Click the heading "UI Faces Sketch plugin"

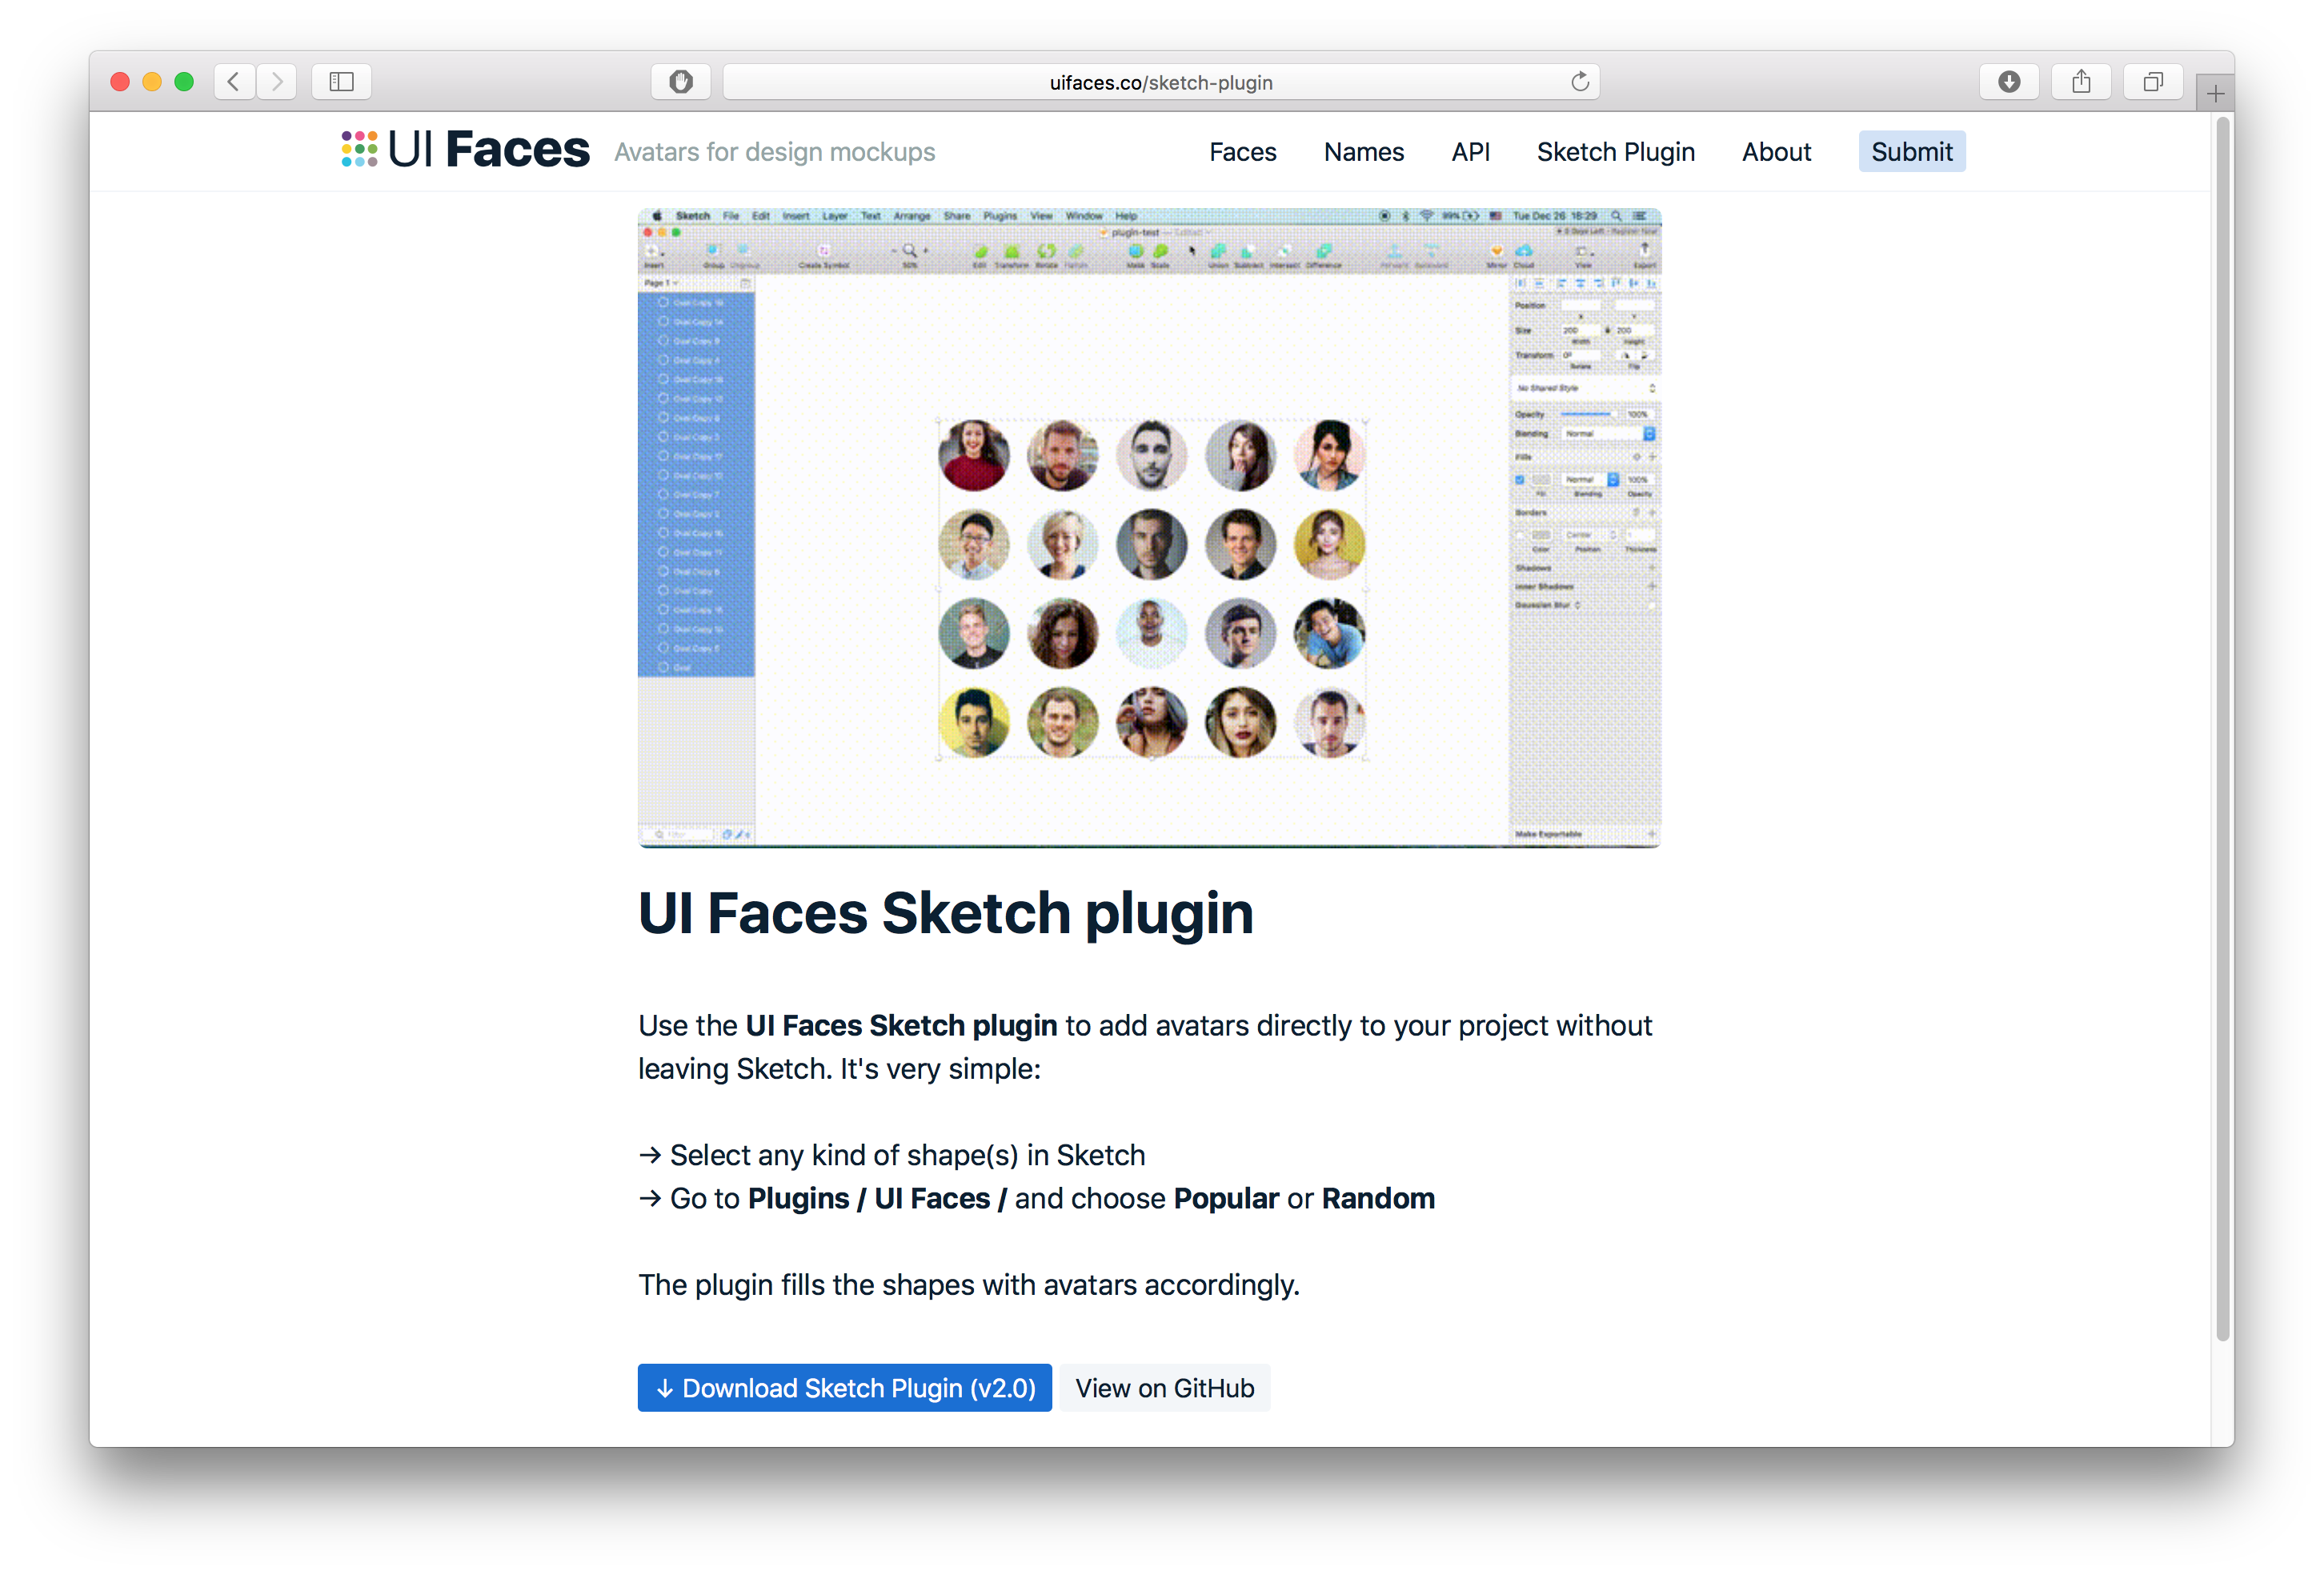click(945, 913)
